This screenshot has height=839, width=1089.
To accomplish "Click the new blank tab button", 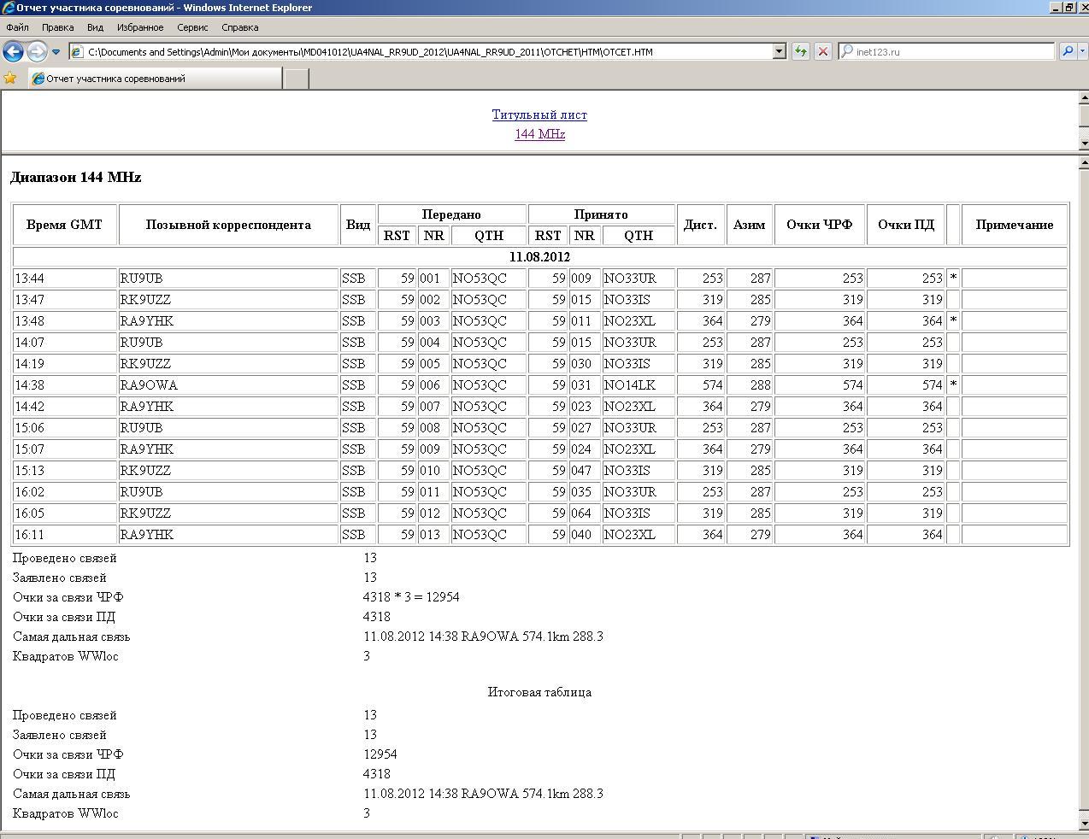I will tap(296, 79).
